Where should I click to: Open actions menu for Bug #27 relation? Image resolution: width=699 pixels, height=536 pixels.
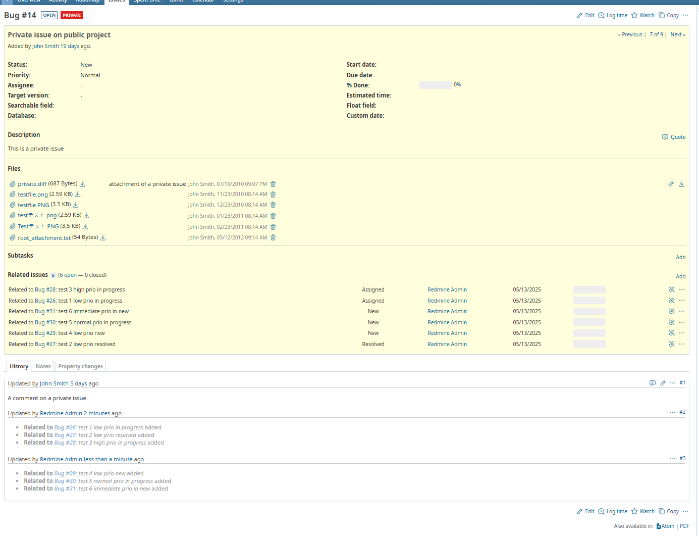[682, 344]
